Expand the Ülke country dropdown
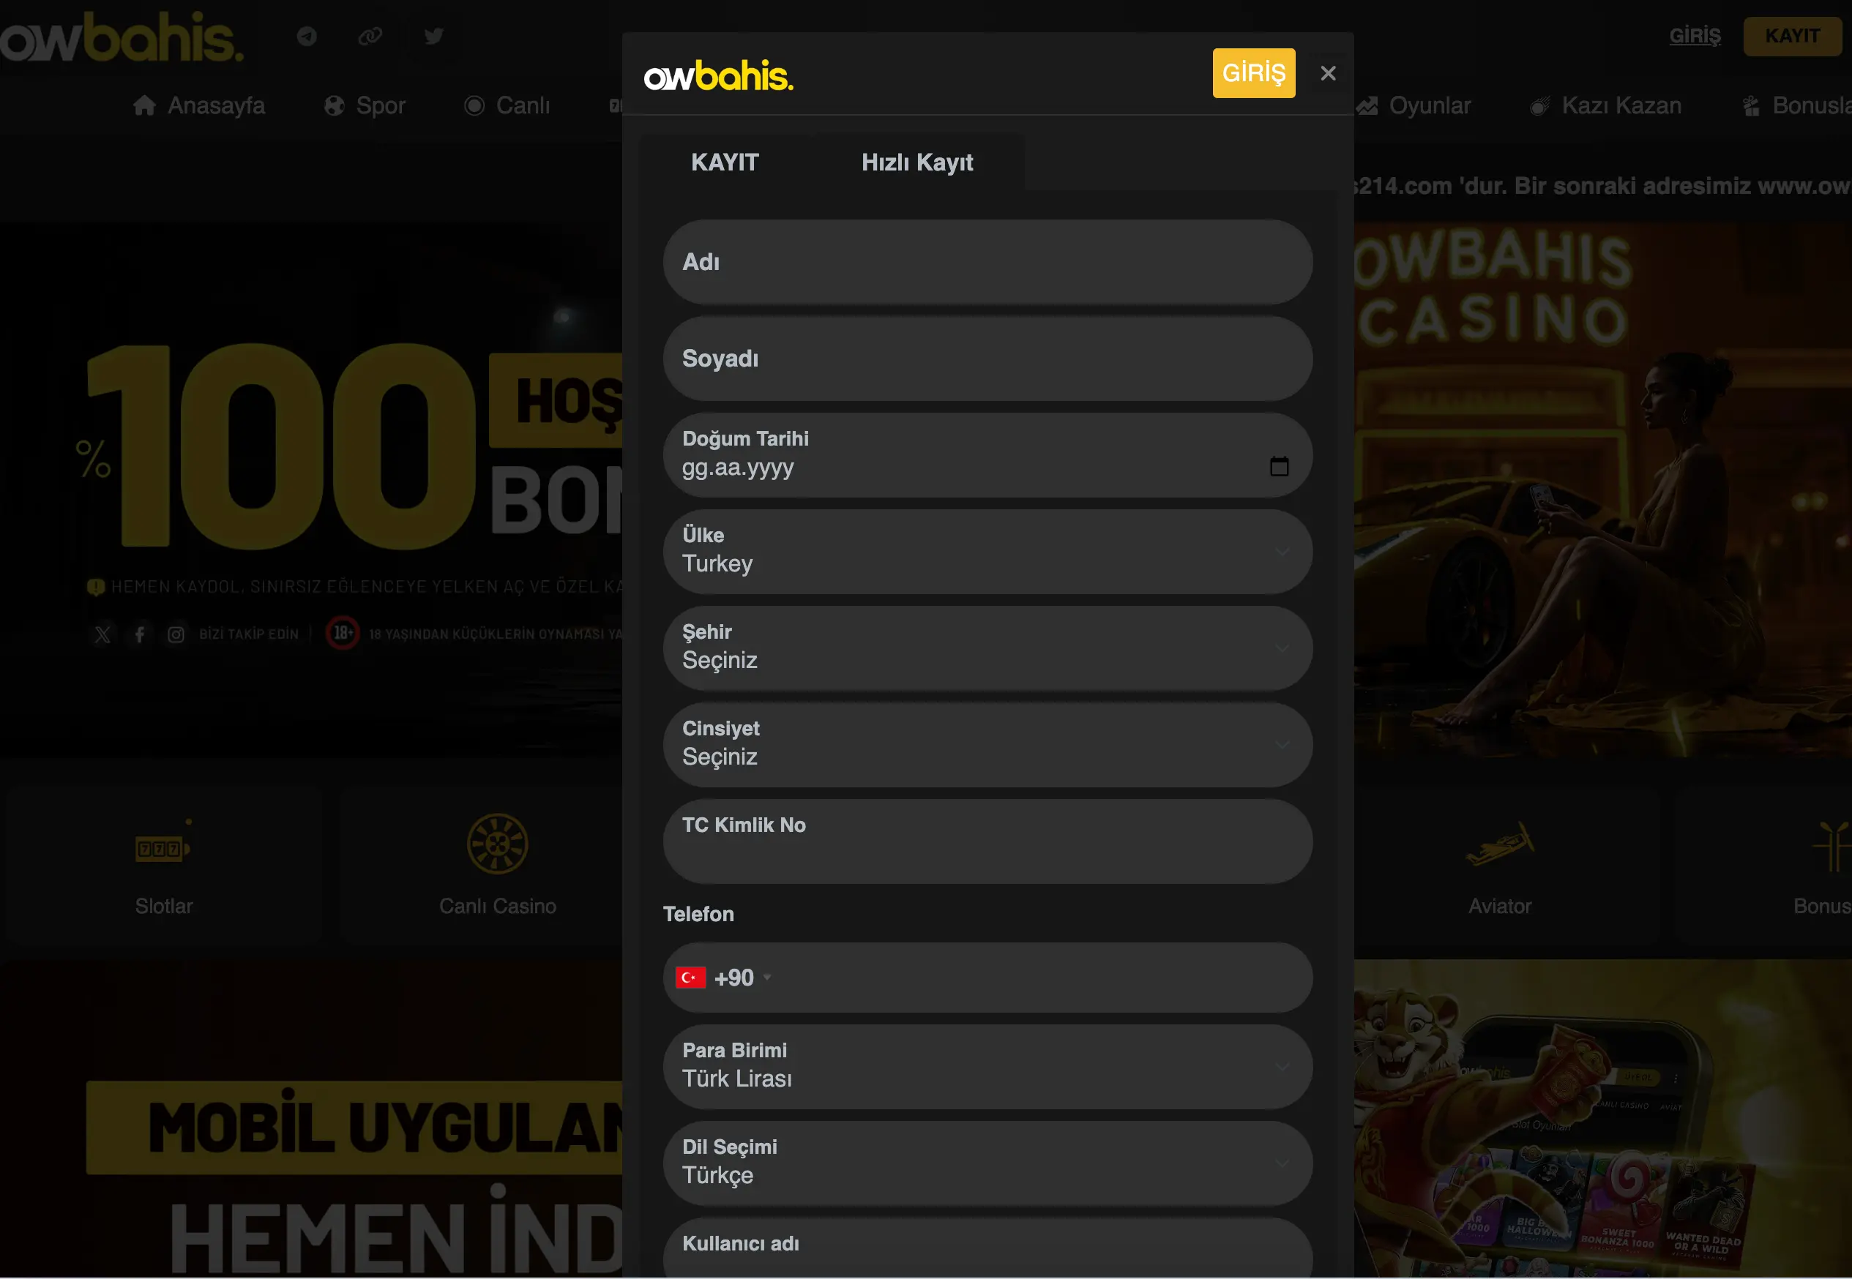1852x1279 pixels. click(987, 552)
